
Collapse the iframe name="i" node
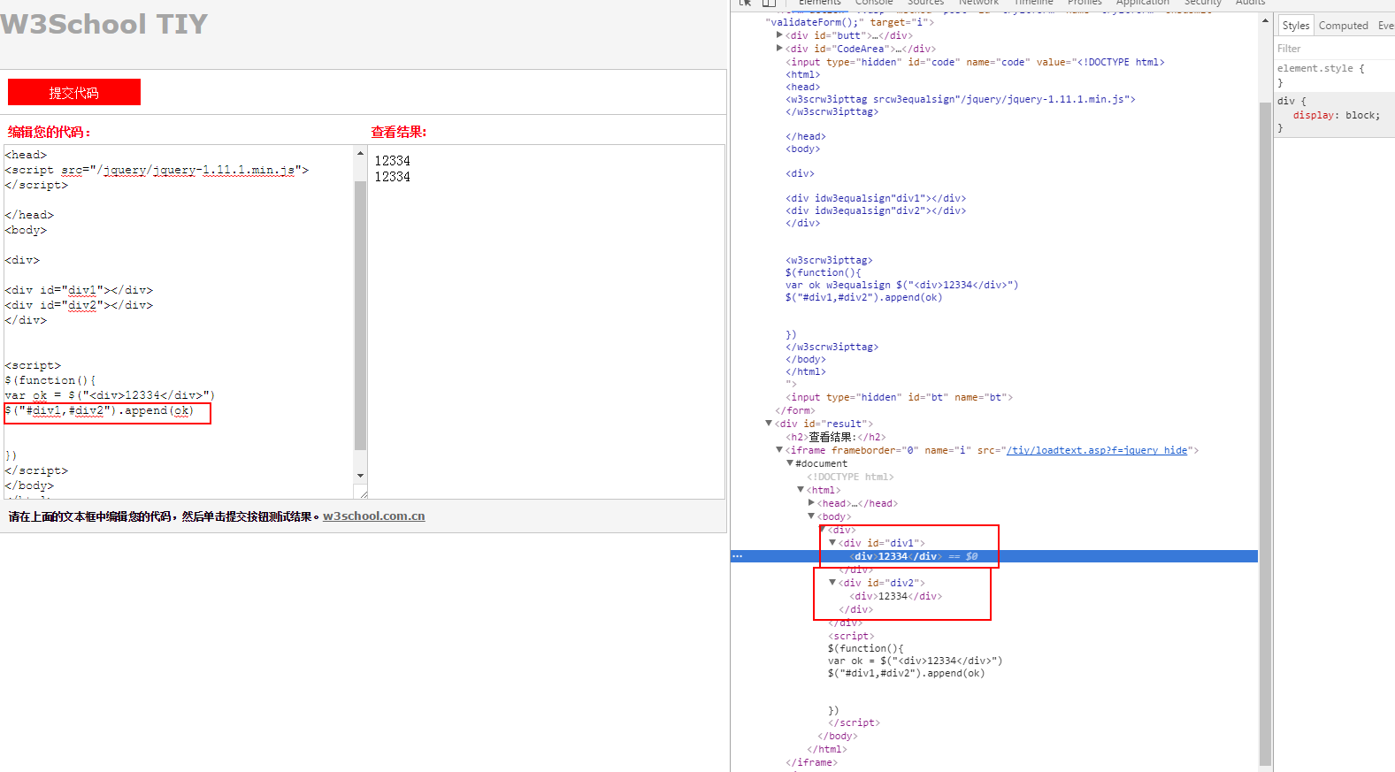point(779,450)
